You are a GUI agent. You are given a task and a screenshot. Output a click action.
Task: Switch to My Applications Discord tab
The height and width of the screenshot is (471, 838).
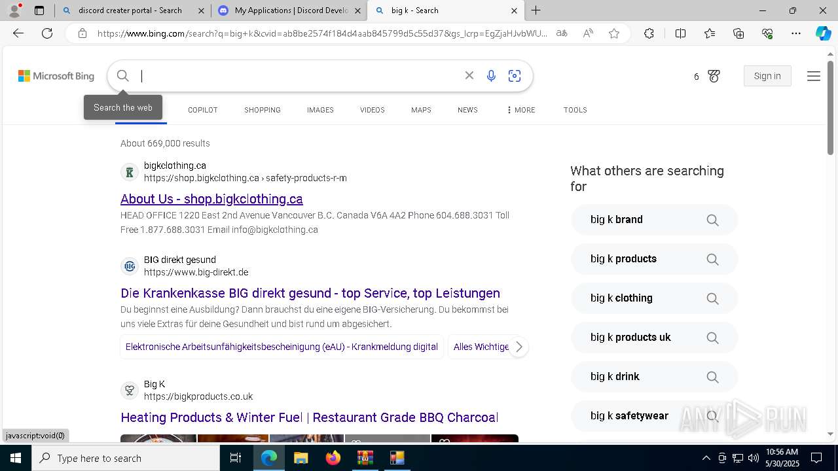tap(289, 10)
